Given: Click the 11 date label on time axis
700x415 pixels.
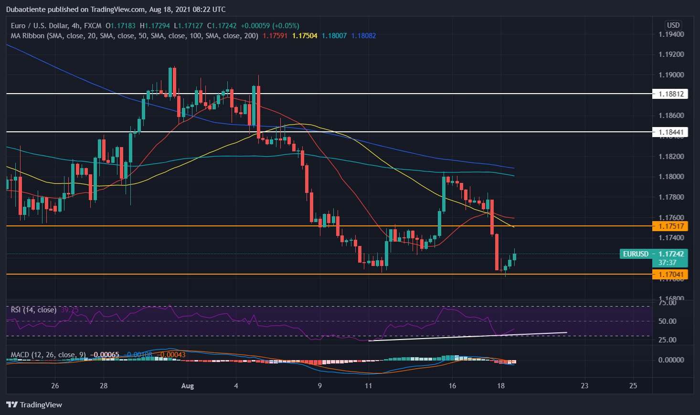Looking at the screenshot, I should (x=368, y=386).
